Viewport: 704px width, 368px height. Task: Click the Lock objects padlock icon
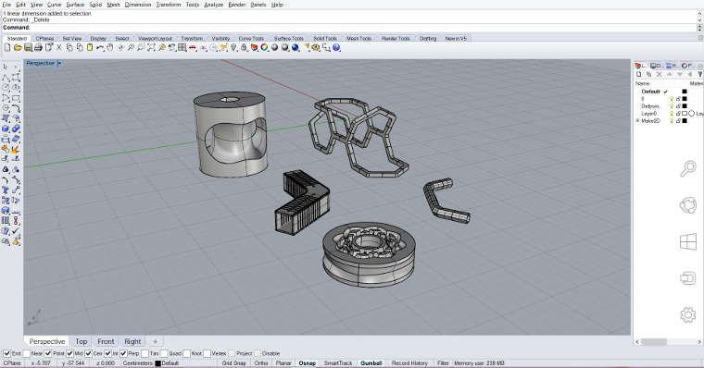coord(244,47)
